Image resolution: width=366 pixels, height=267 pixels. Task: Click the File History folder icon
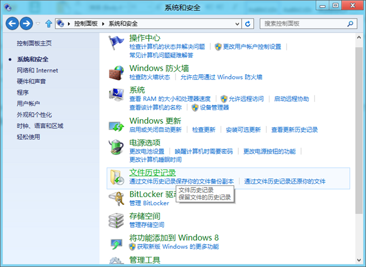(x=116, y=177)
